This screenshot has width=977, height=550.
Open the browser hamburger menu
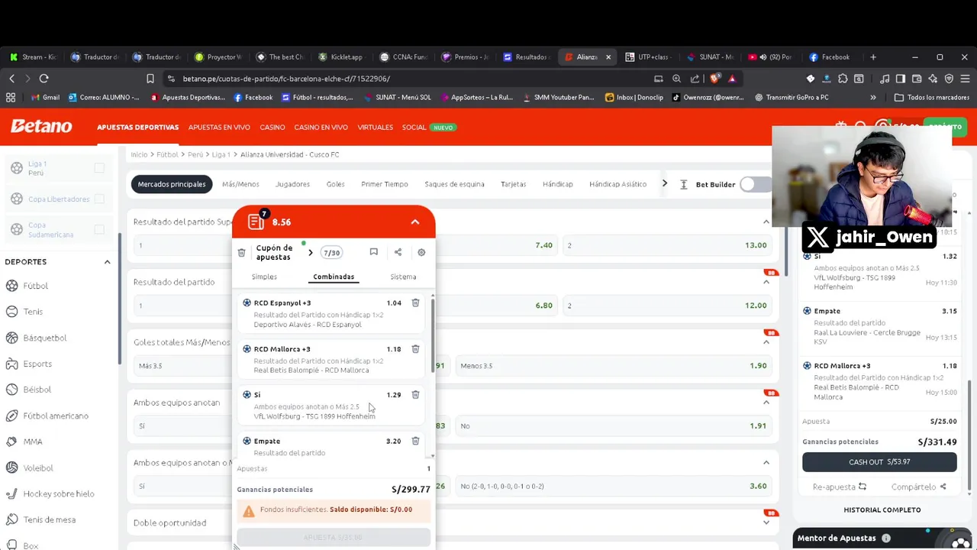(966, 79)
